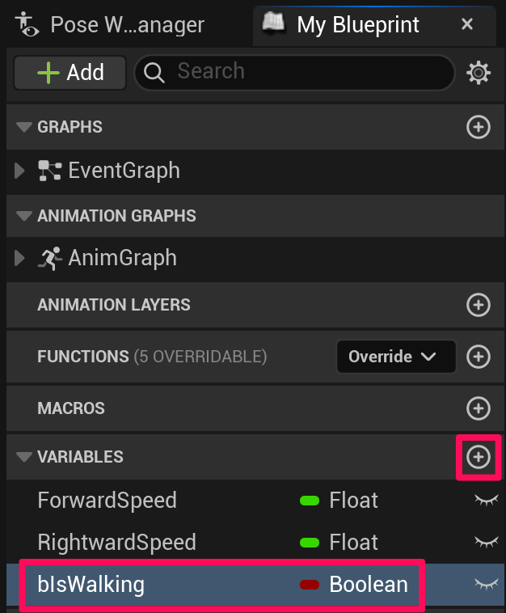Add a new graph with plus icon
506x613 pixels.
pos(479,127)
